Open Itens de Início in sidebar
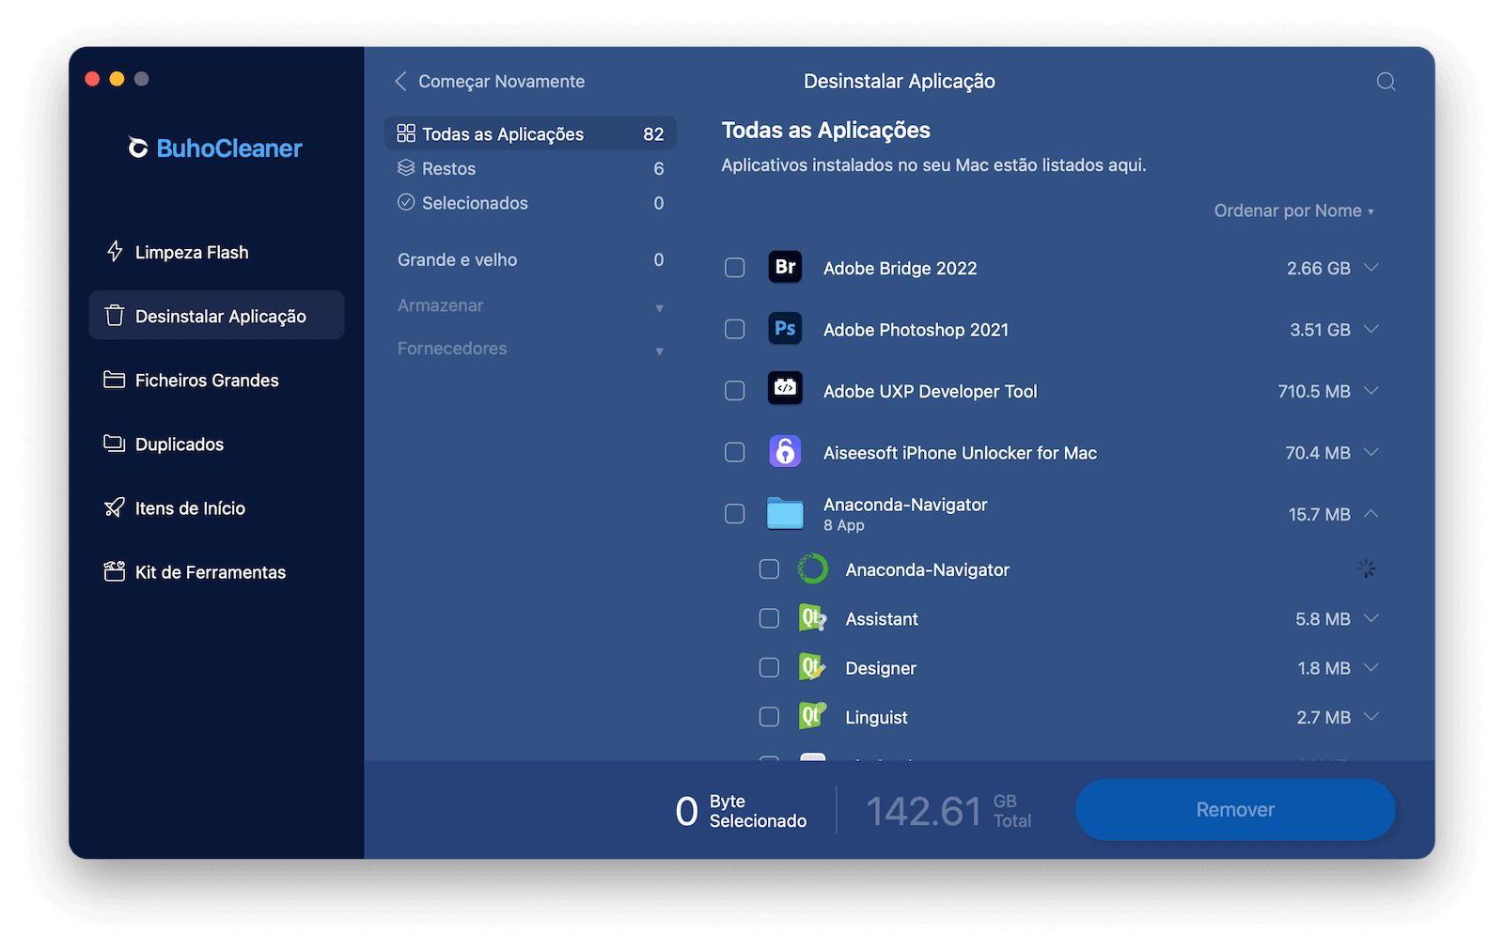Screen dimensions: 1504x950 click(216, 507)
